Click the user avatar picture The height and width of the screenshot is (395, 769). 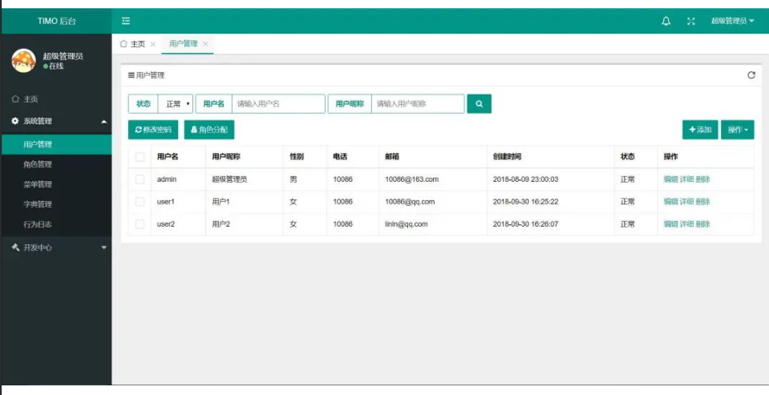tap(23, 61)
